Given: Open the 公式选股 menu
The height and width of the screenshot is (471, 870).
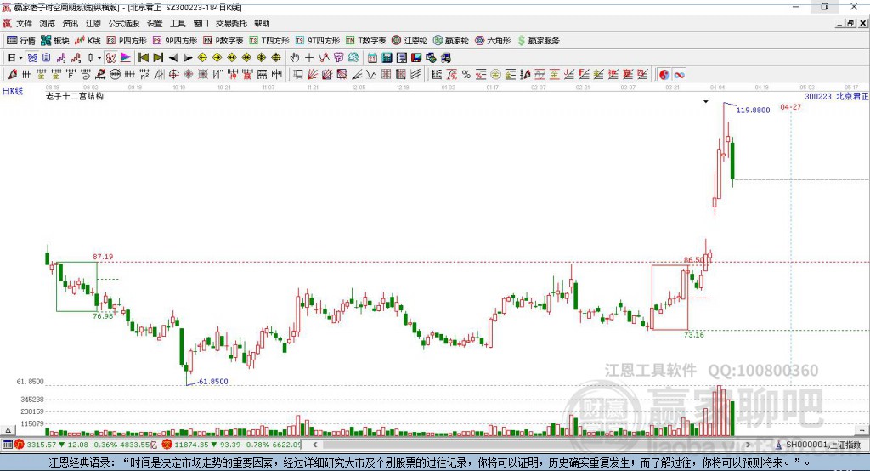Looking at the screenshot, I should (x=123, y=24).
